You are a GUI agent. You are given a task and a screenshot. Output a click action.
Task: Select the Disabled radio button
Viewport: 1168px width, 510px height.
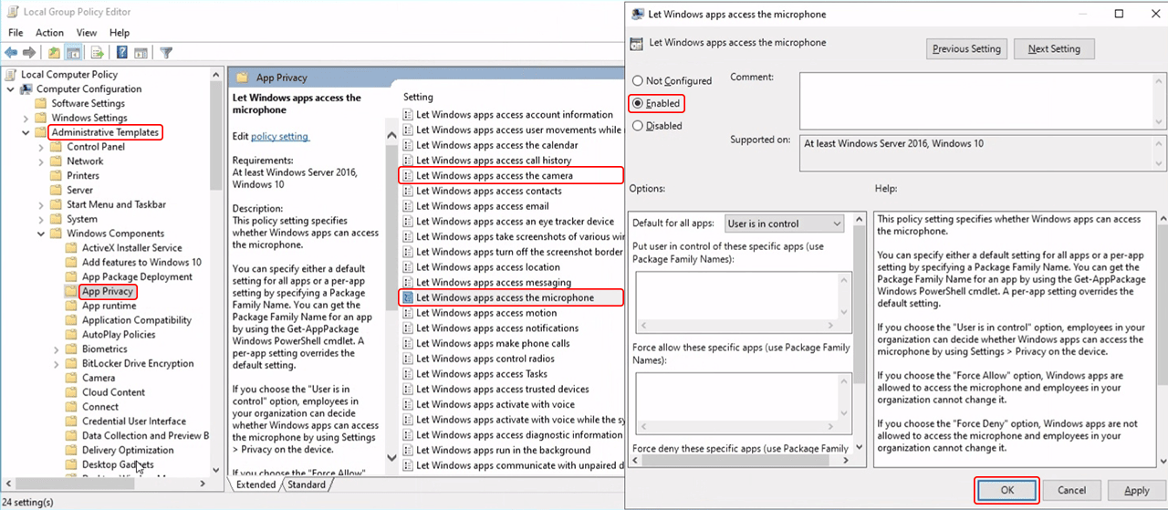637,126
